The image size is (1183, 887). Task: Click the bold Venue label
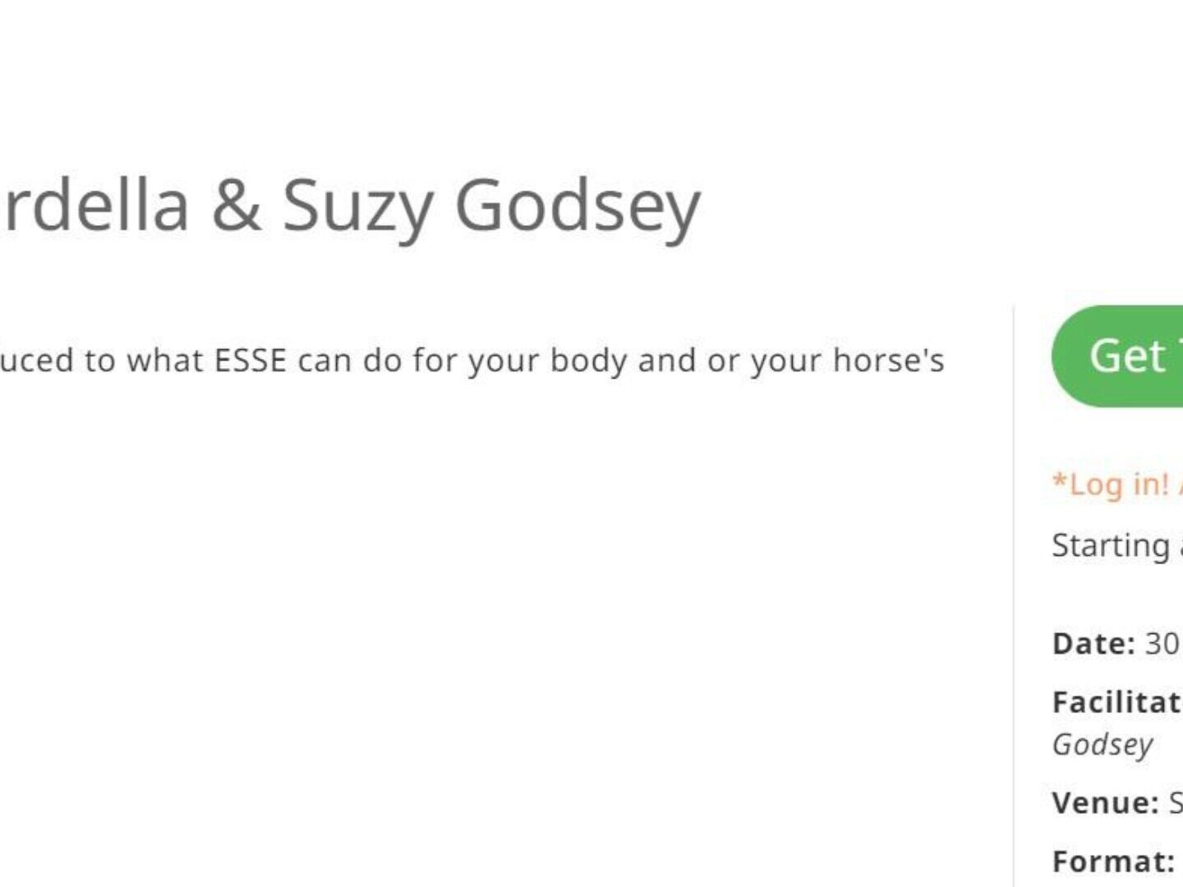(1105, 802)
